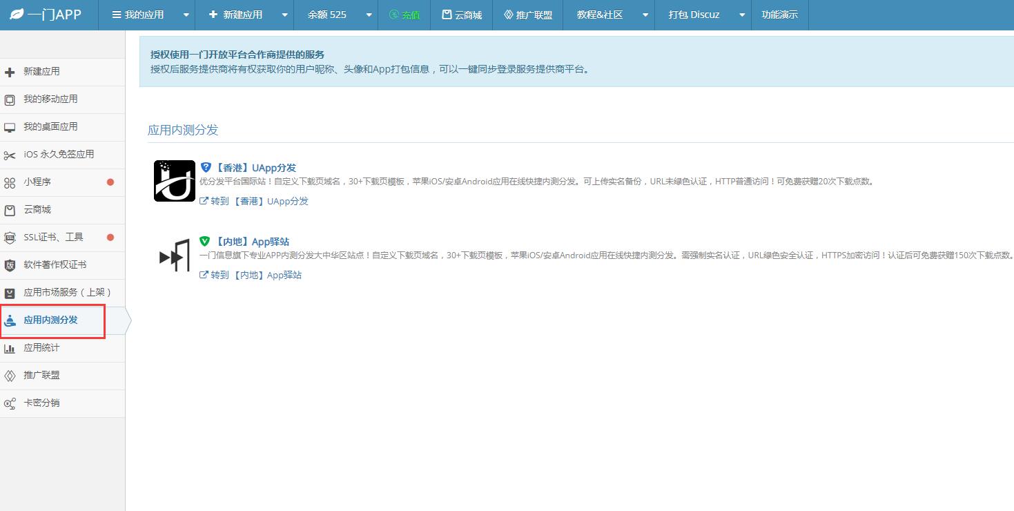Expand the dropdown arrow next to top 新建应用
The width and height of the screenshot is (1014, 511).
pyautogui.click(x=284, y=15)
